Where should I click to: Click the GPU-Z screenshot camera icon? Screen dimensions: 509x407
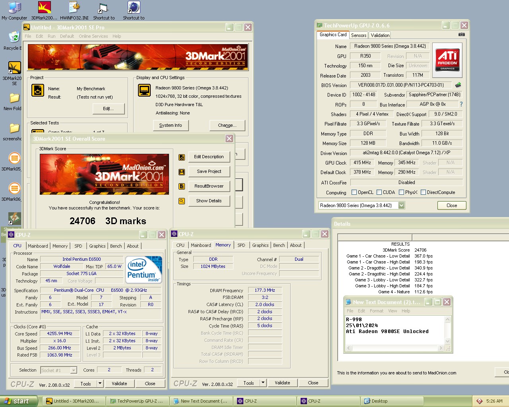(x=461, y=35)
